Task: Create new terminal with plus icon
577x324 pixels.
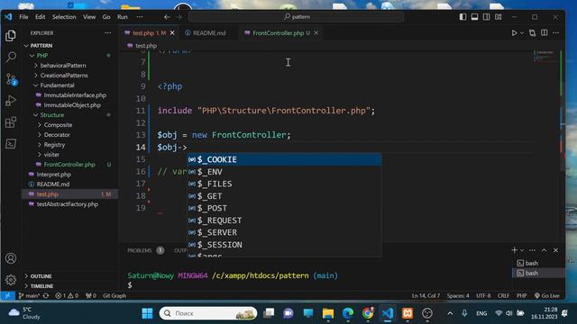Action: click(x=514, y=250)
